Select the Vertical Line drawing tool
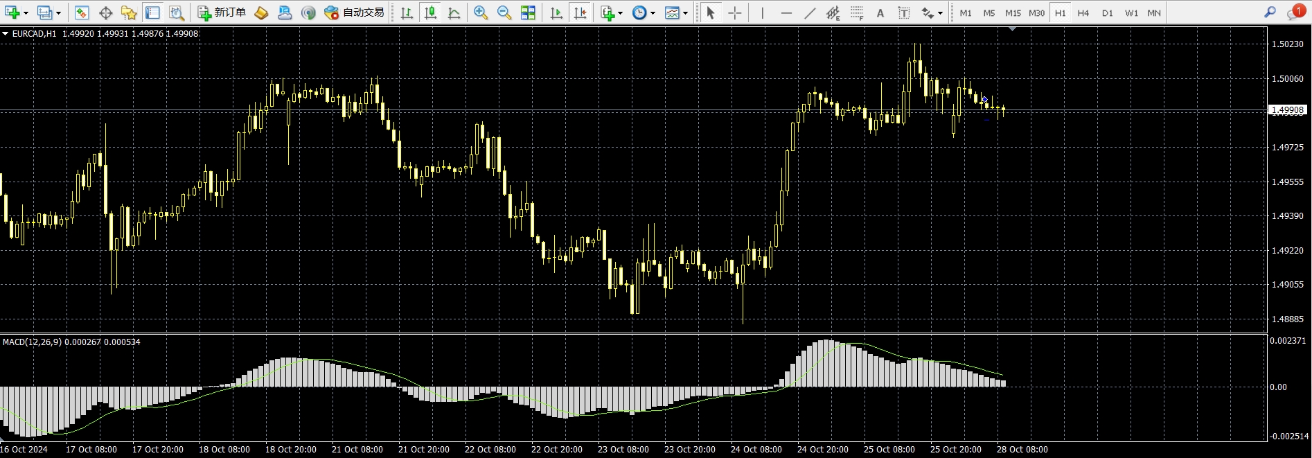 coord(763,12)
